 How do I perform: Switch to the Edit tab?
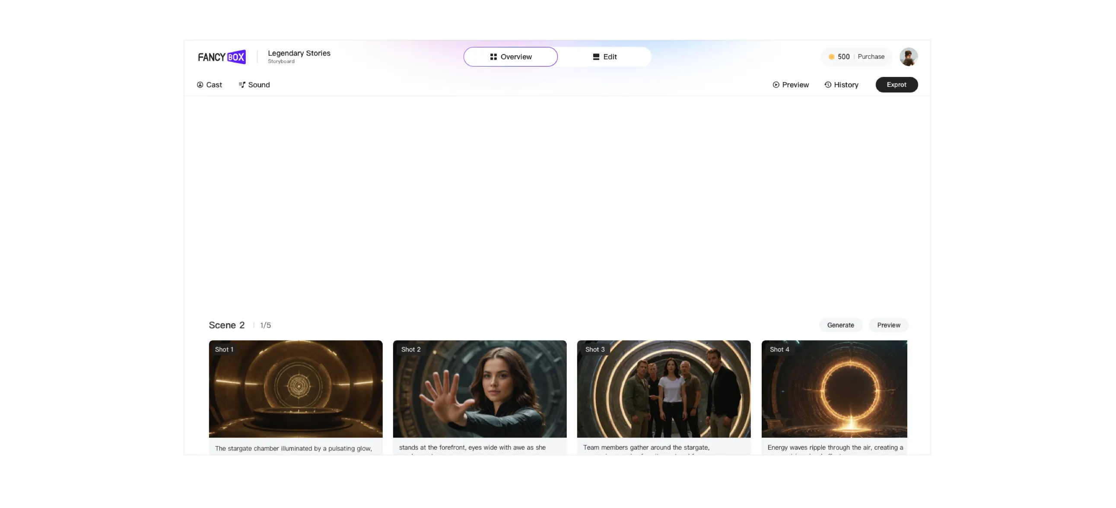(x=605, y=57)
